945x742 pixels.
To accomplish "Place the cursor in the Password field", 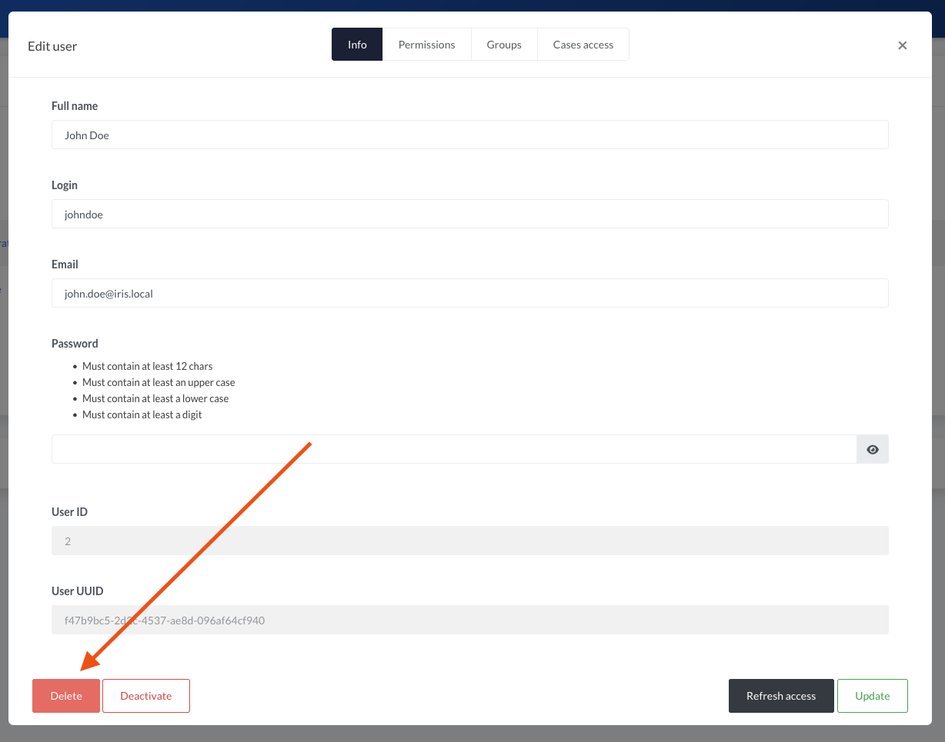I will 454,449.
